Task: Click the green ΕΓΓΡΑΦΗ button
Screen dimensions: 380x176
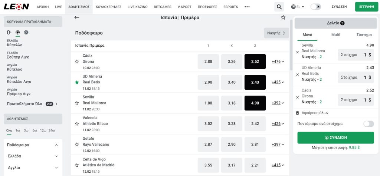Action: (367, 7)
